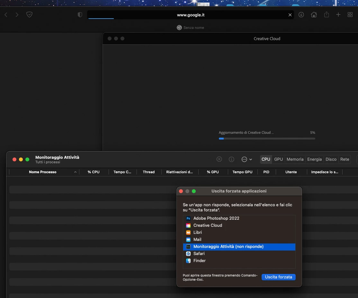Screen dimensions: 358x298
Task: Open process info in Monitoraggio Attività
Action: coord(231,159)
